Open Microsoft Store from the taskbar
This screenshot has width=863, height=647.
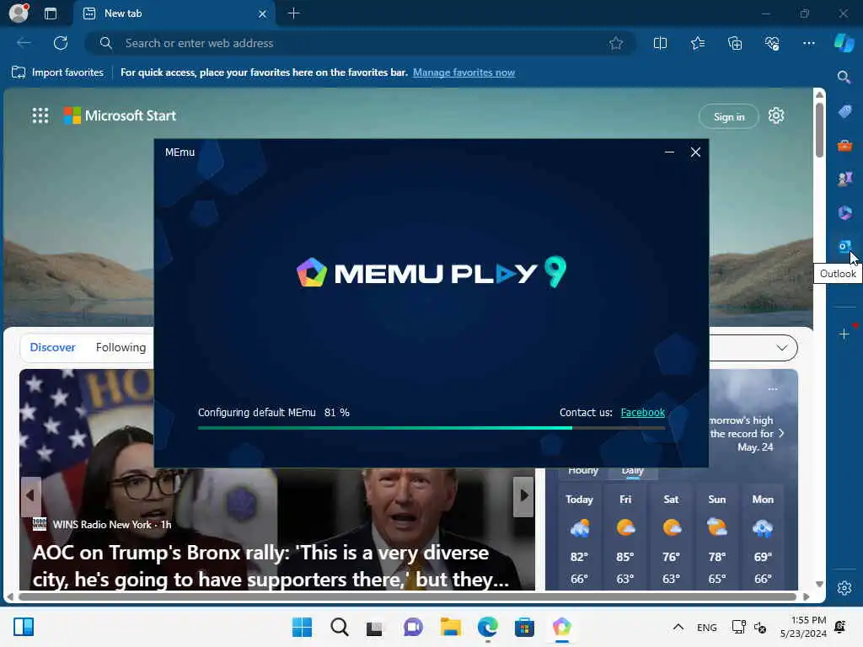(x=524, y=627)
